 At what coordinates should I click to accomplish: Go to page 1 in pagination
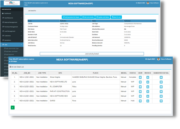click(x=13, y=107)
